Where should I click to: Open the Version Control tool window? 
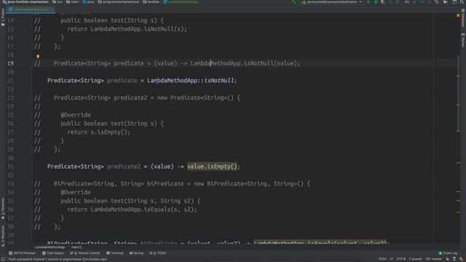85,253
